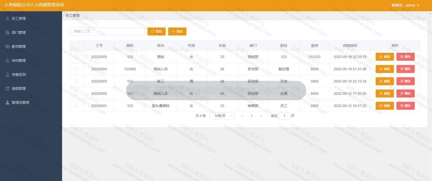Open the 10条/页 page size dropdown
Image resolution: width=432 pixels, height=181 pixels.
coord(222,116)
